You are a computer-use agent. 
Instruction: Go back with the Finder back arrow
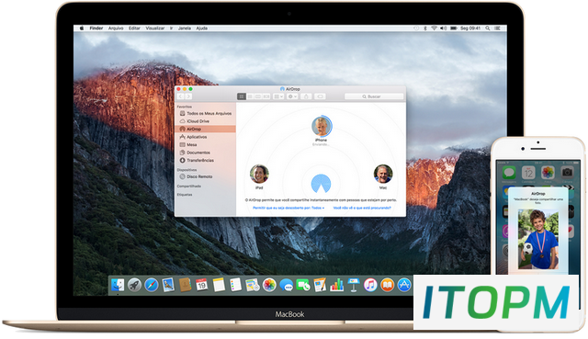point(180,96)
